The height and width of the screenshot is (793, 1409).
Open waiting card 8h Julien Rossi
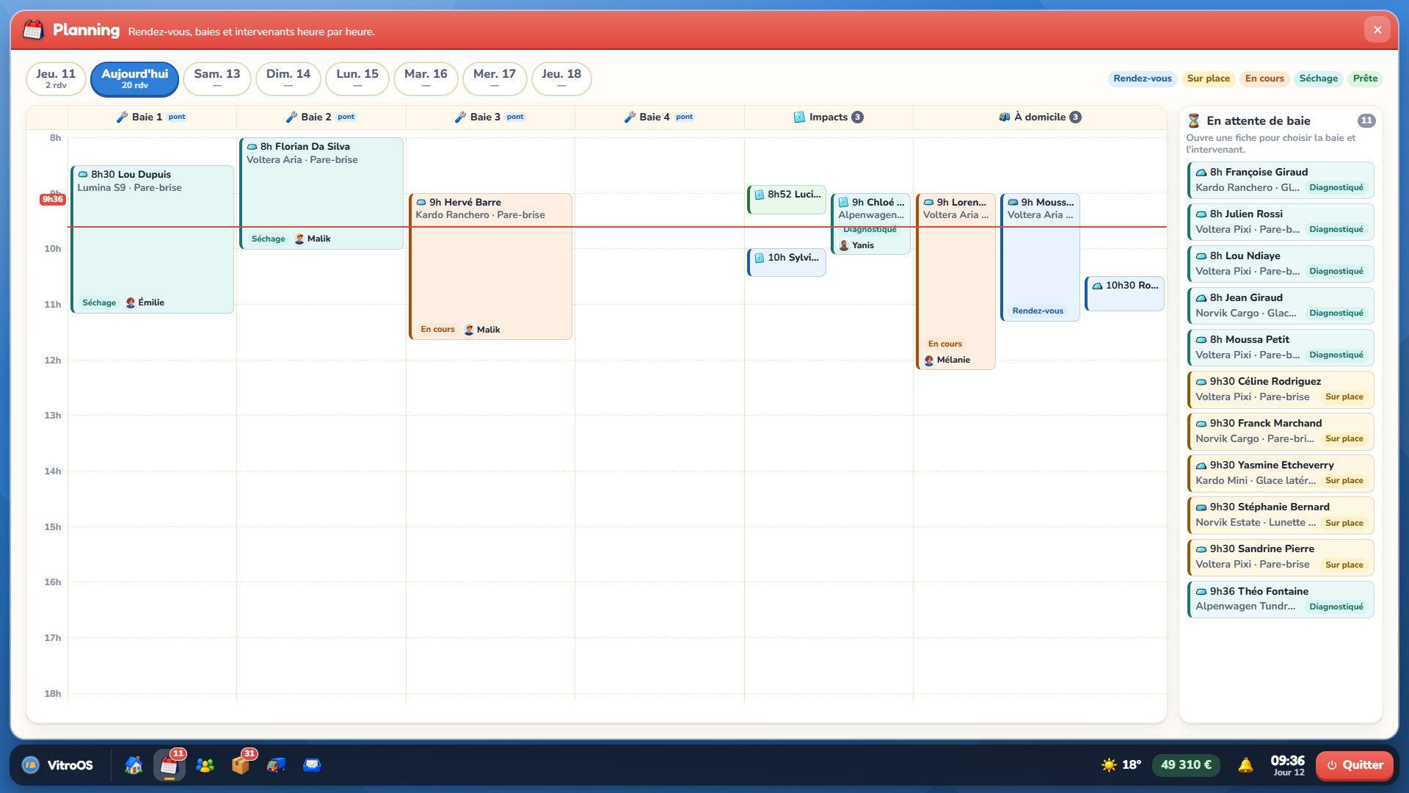(x=1281, y=222)
